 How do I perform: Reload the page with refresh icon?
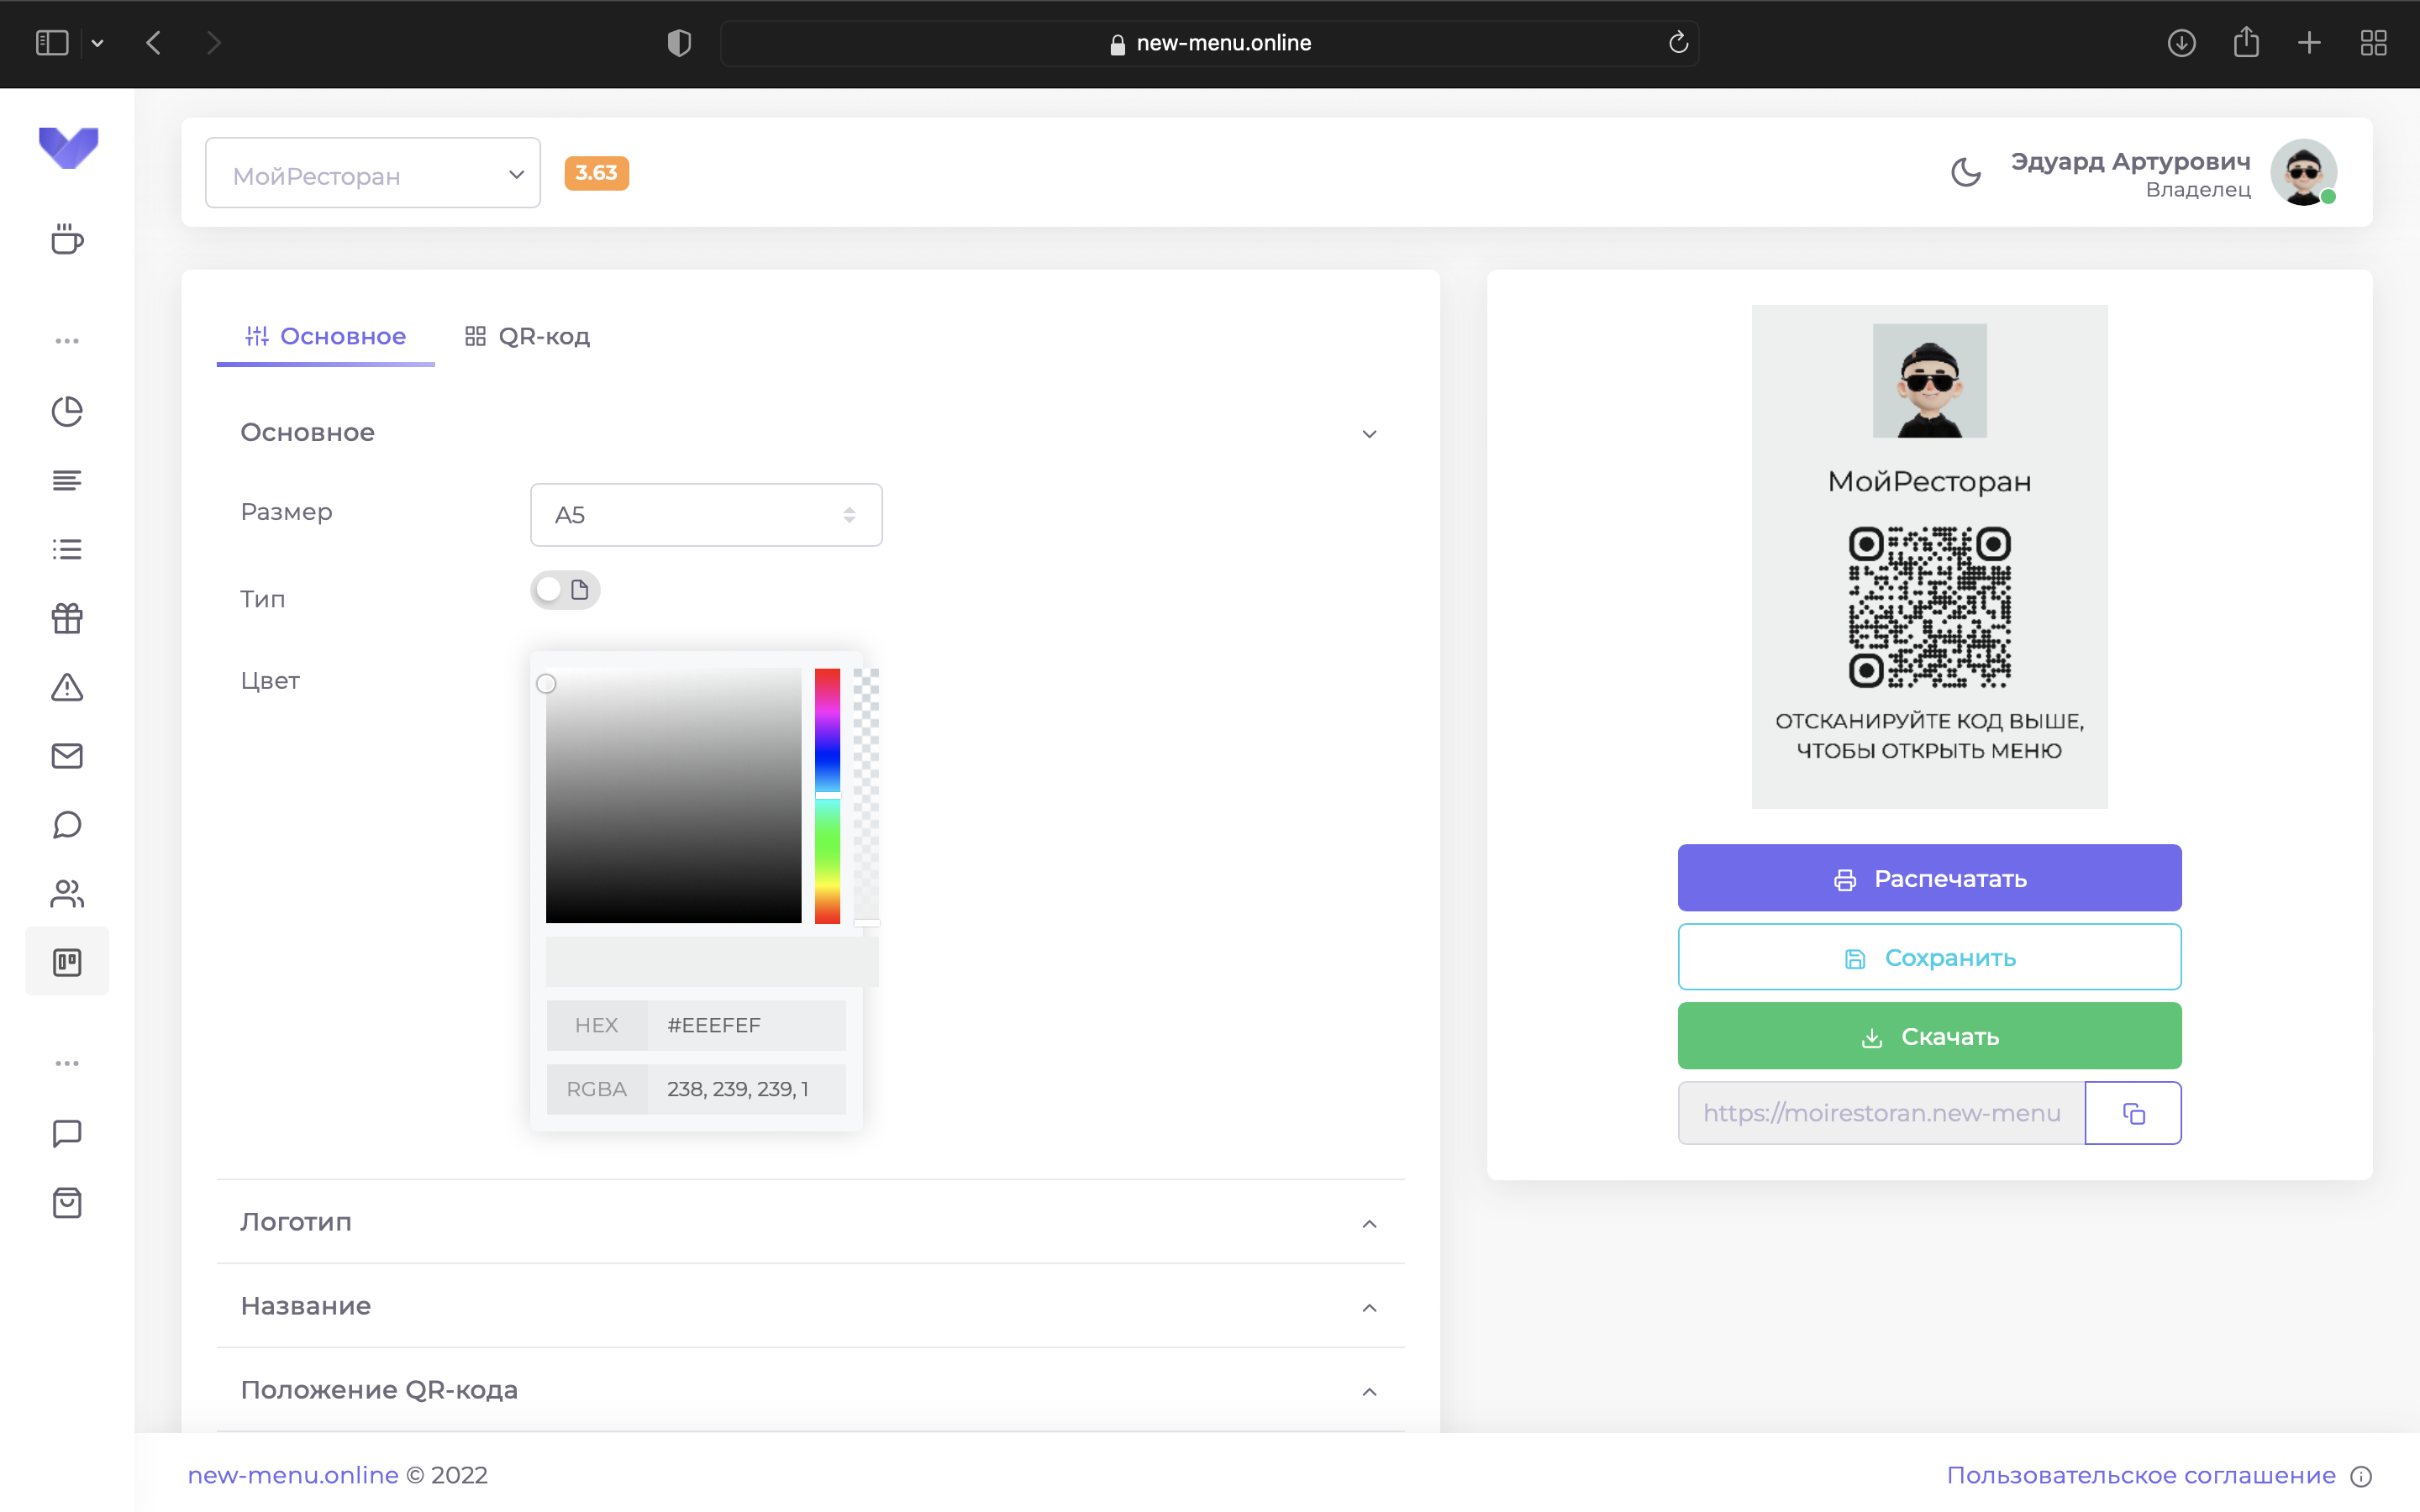tap(1678, 42)
